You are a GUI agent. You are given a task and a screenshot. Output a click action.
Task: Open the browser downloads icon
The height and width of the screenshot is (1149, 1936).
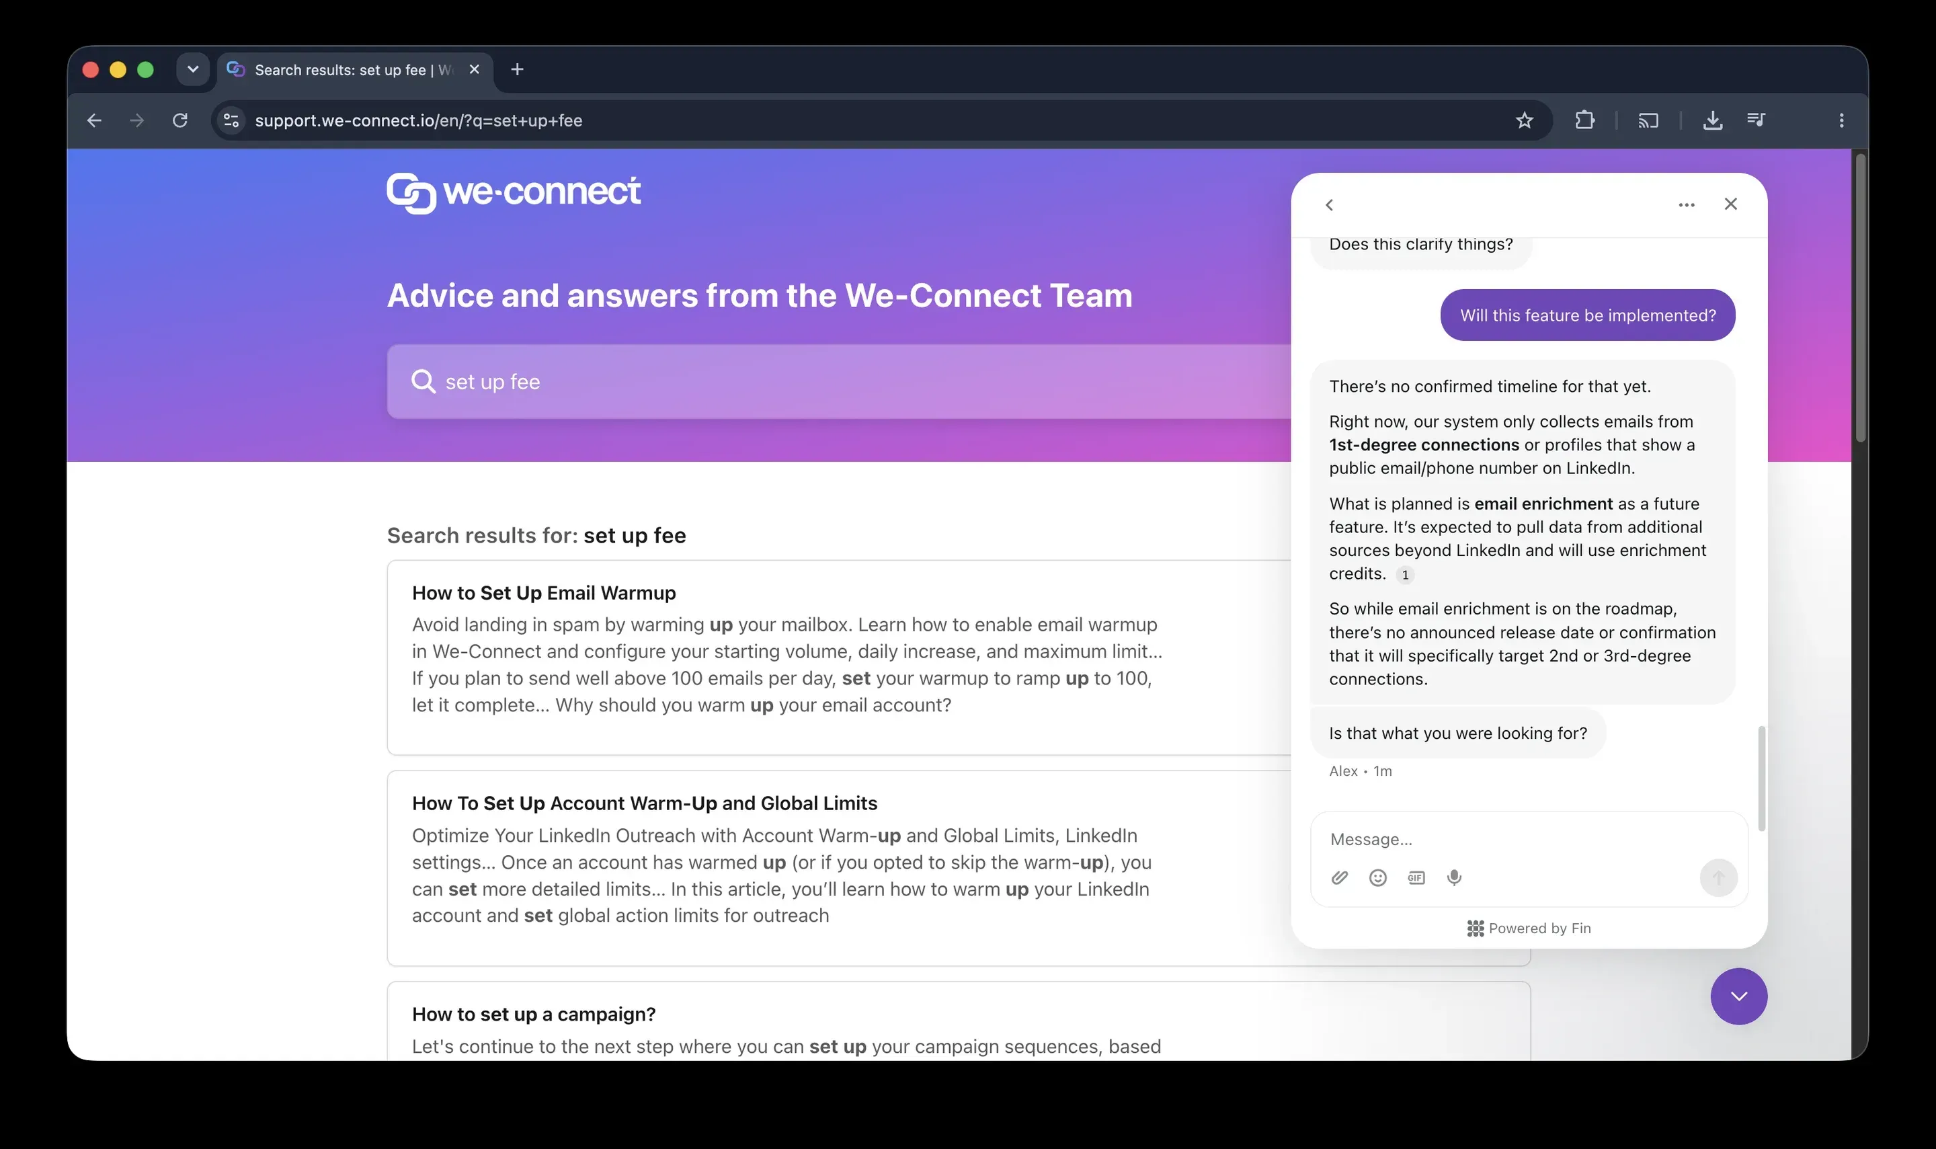click(x=1712, y=120)
